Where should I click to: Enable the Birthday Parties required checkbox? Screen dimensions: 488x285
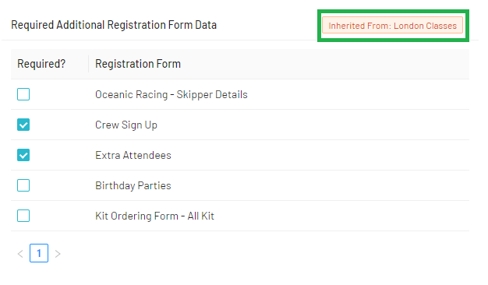tap(23, 185)
